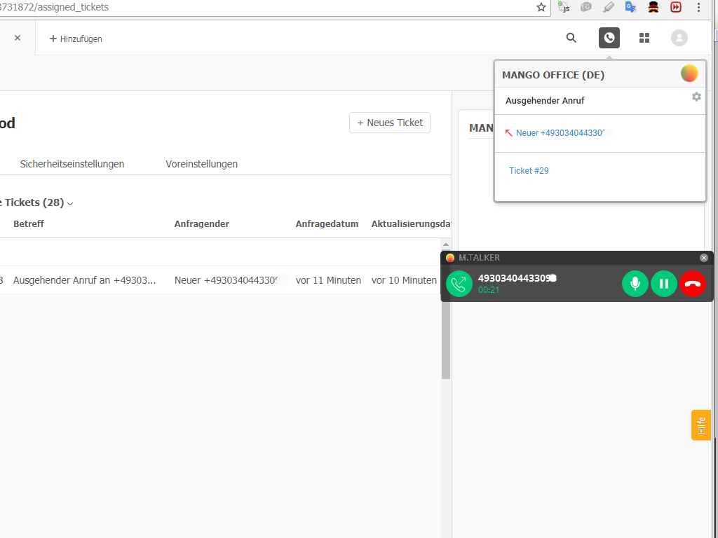Click the green outgoing call icon
Viewport: 718px width, 538px height.
(x=459, y=284)
